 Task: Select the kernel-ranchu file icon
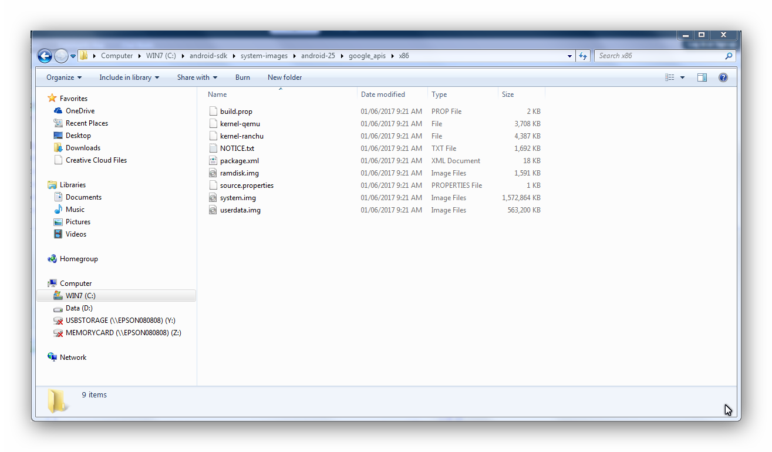pyautogui.click(x=213, y=136)
